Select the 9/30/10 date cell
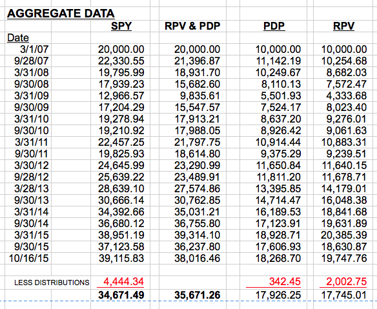This screenshot has height=309, width=377. tap(31, 130)
